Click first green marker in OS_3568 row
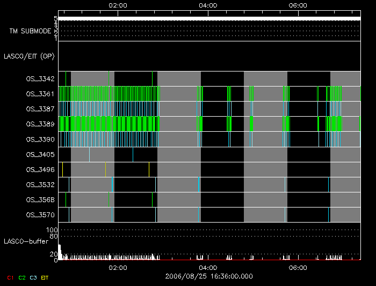 click(66, 199)
